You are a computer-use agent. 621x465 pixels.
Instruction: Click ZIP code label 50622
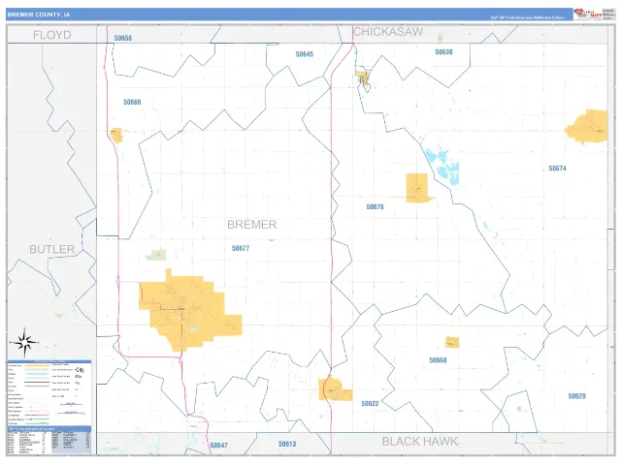point(370,404)
